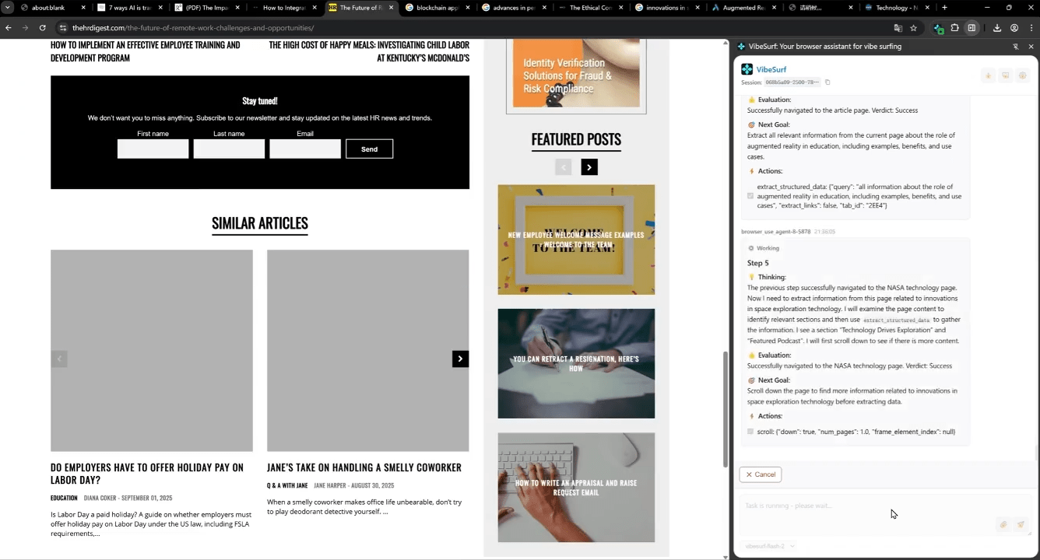Switch to the "Technology - N" tab

[896, 8]
